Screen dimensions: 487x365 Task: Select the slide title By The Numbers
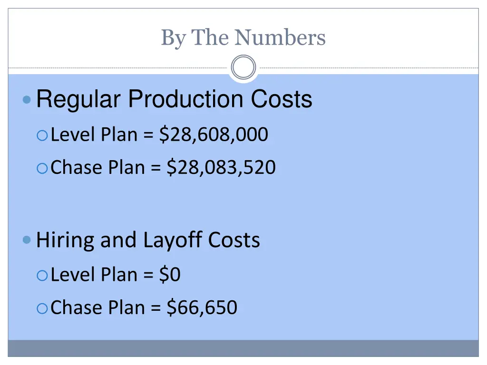pyautogui.click(x=243, y=38)
